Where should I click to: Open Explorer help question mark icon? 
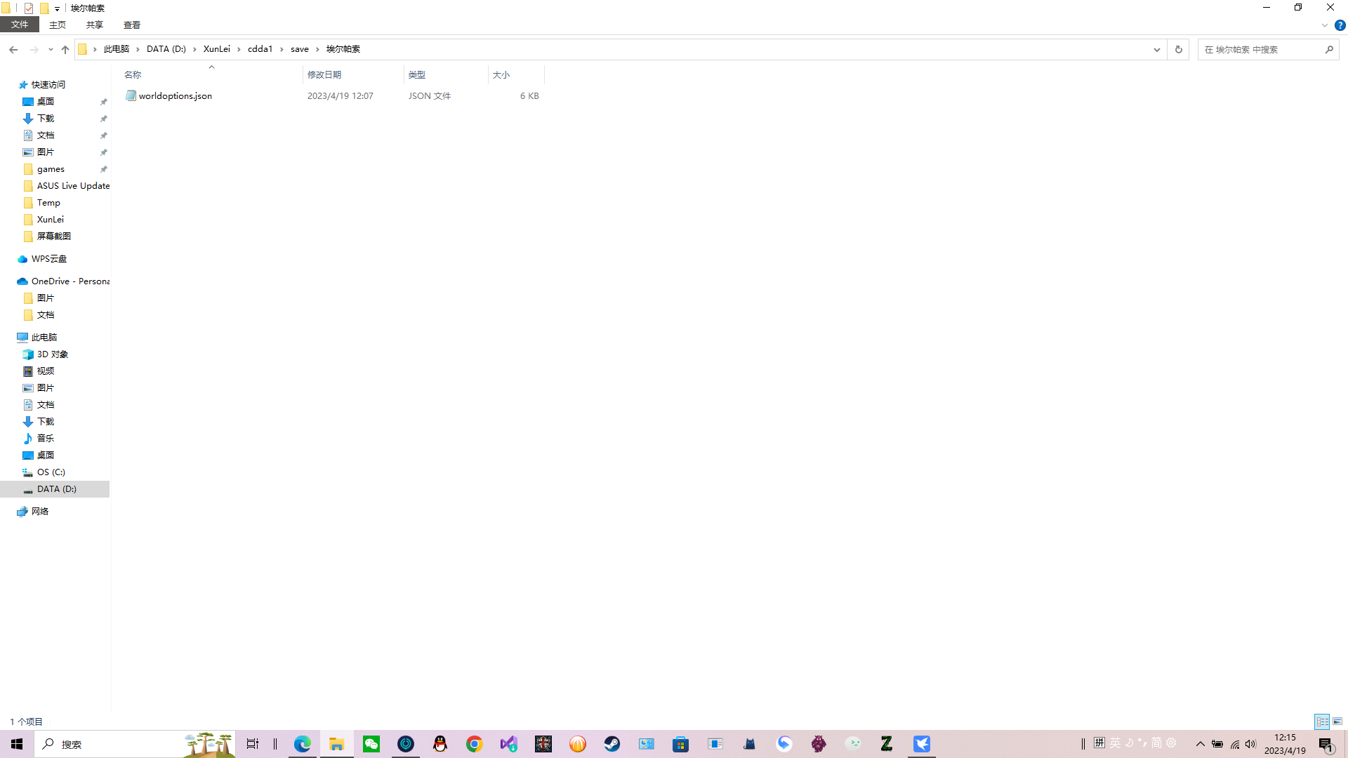point(1340,25)
